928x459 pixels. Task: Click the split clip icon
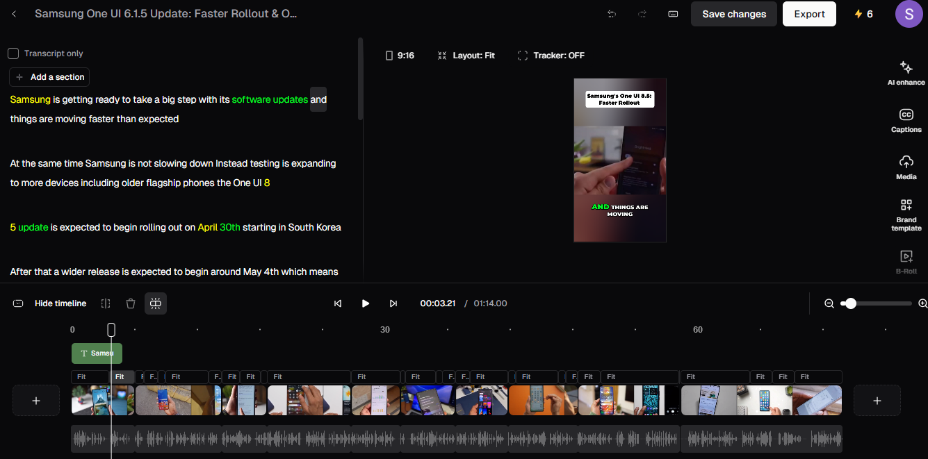click(106, 303)
